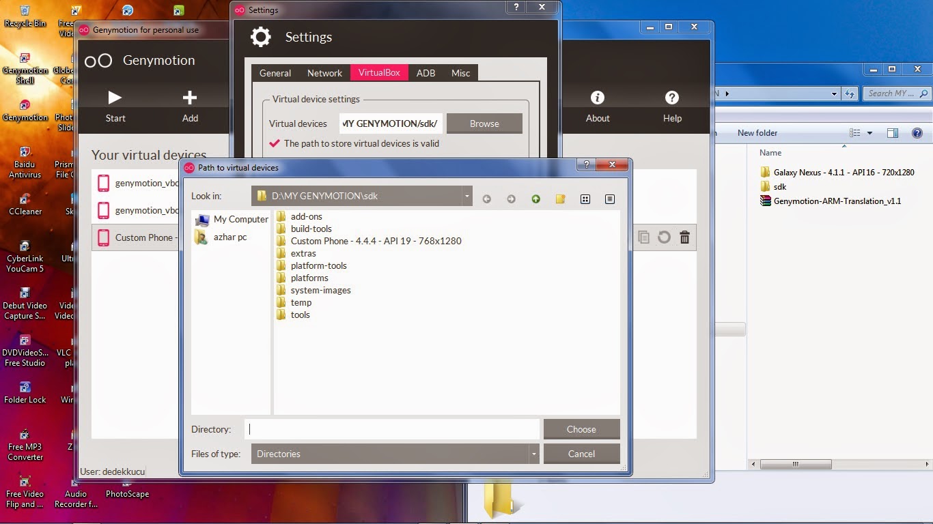Select the tools folder in path dialog
This screenshot has width=933, height=524.
point(293,315)
